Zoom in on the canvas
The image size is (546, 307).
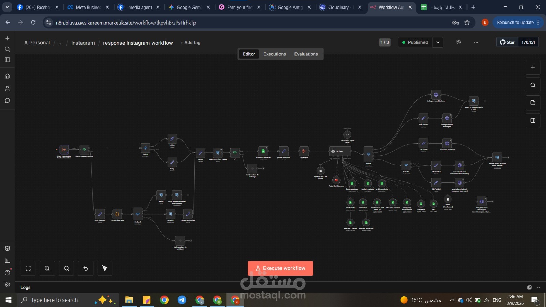[x=47, y=268]
